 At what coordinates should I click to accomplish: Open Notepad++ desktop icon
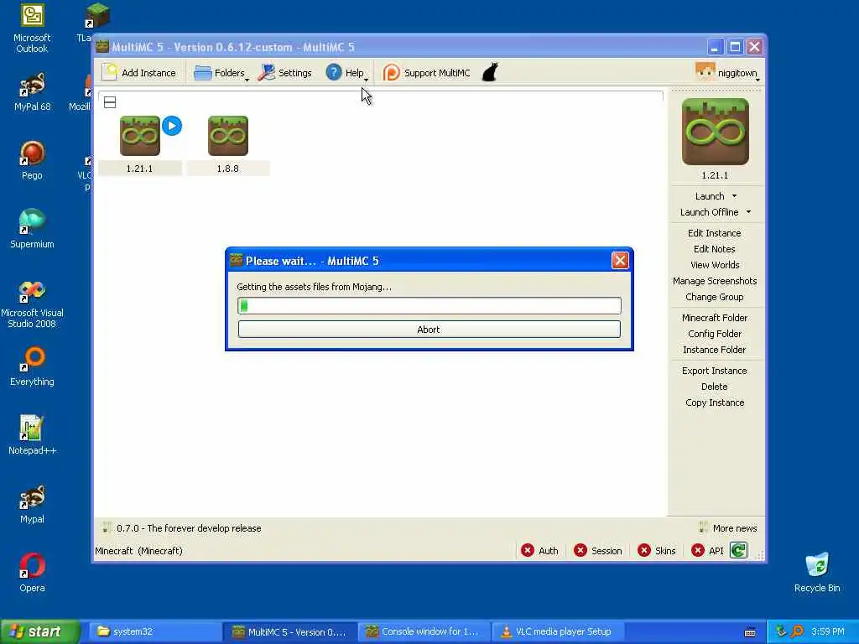click(32, 435)
